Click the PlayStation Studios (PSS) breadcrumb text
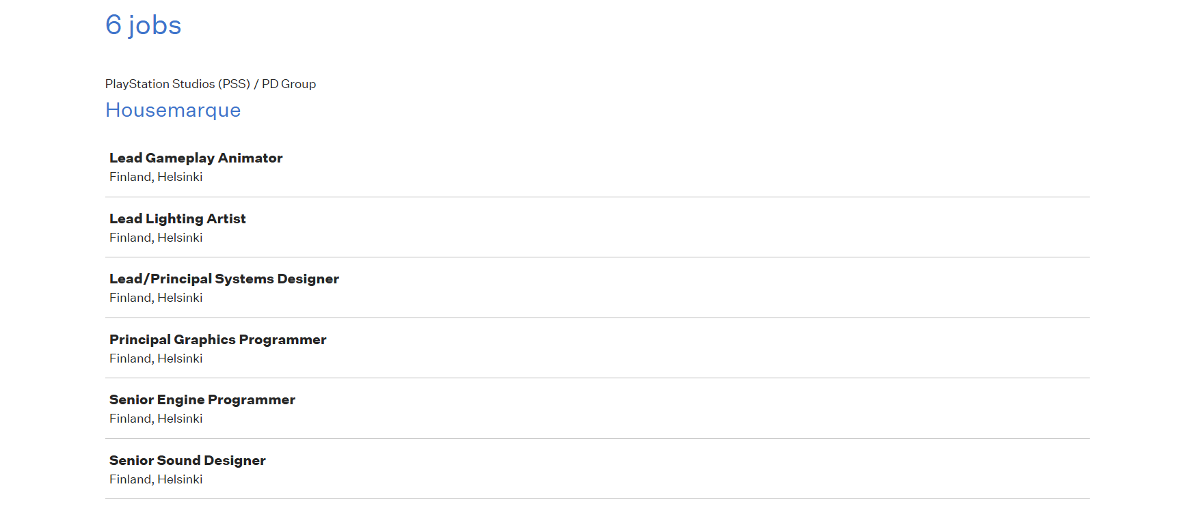The image size is (1193, 521). click(x=177, y=84)
